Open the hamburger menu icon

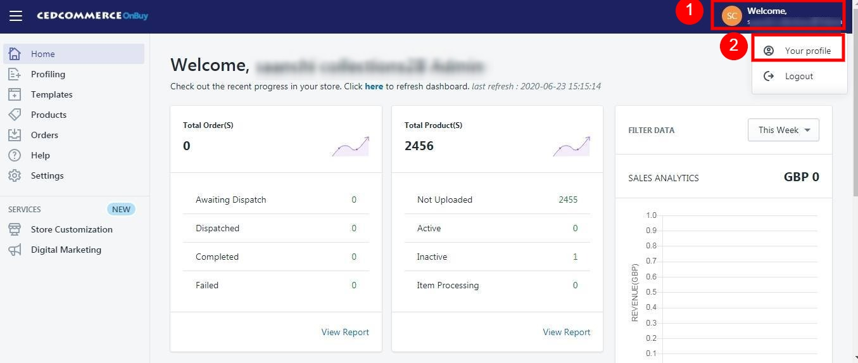pyautogui.click(x=16, y=16)
